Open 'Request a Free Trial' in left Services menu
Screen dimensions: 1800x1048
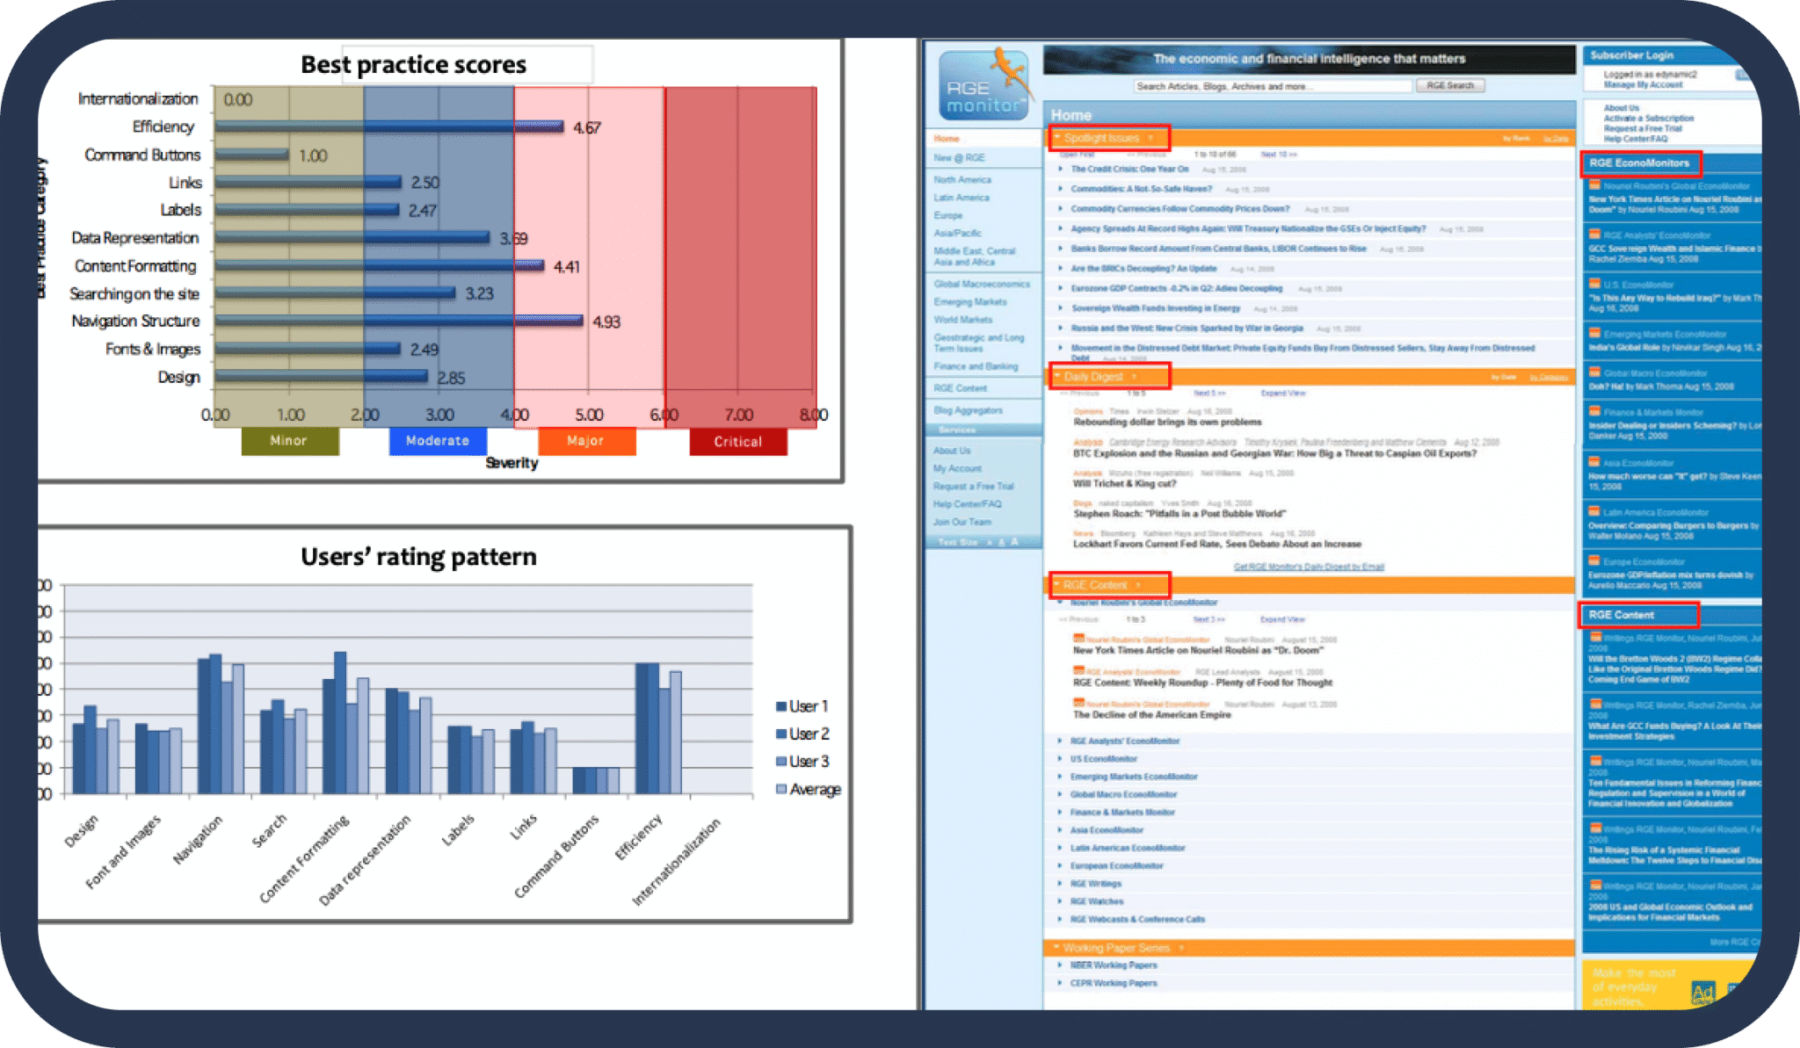coord(973,487)
